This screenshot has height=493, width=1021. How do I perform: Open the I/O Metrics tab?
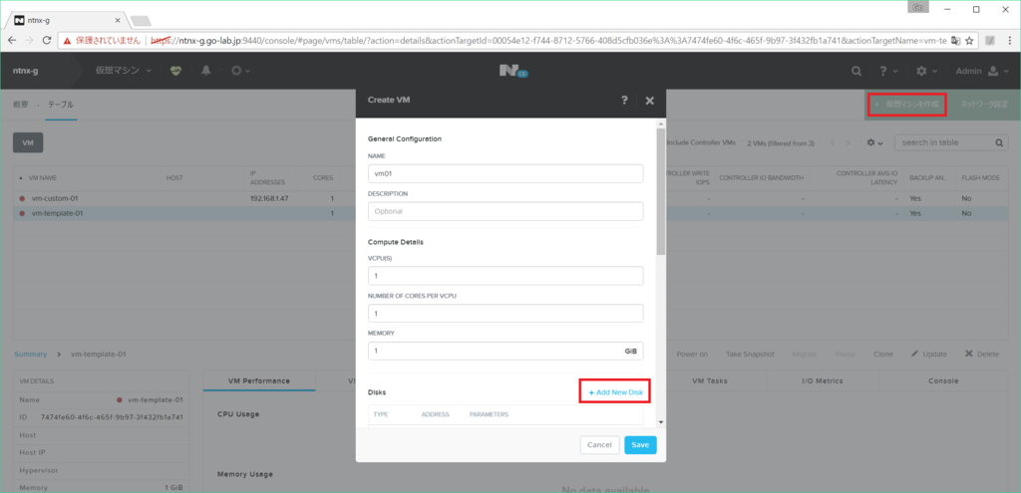coord(823,380)
